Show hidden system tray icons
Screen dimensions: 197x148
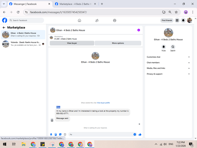156,144
